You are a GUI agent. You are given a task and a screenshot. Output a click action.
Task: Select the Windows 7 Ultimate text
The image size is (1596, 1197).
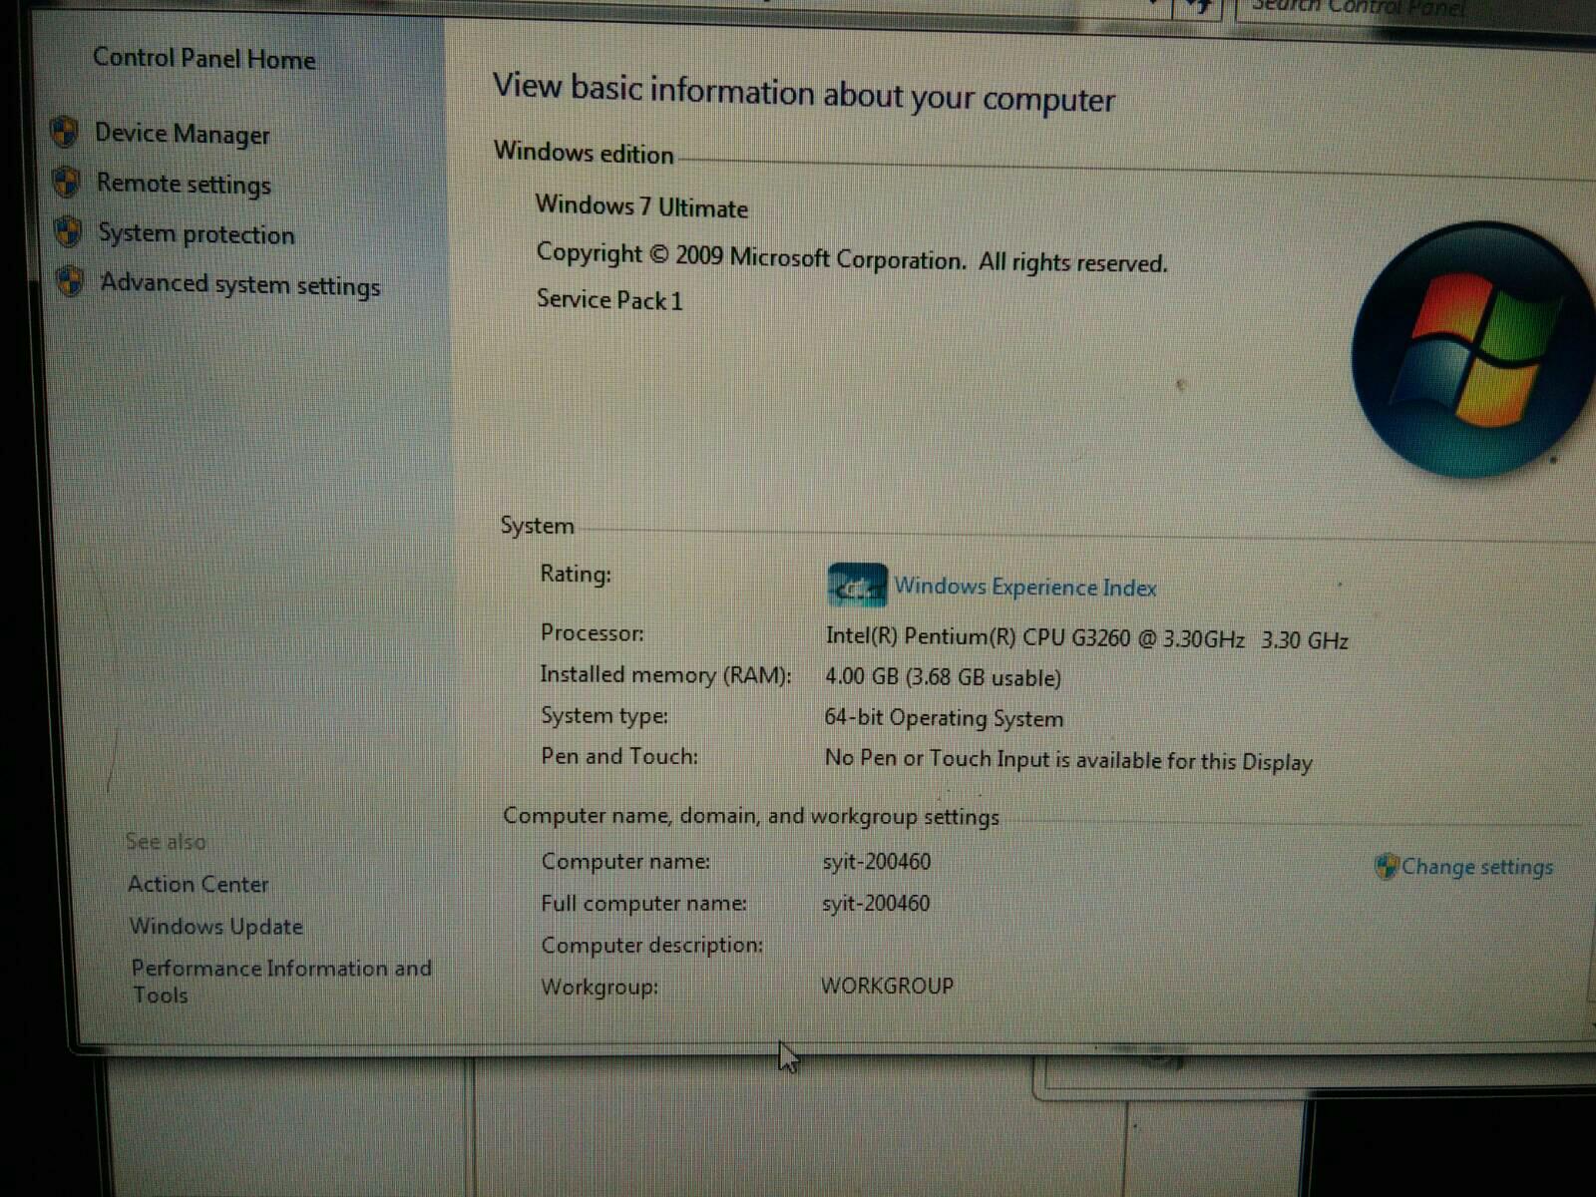click(x=641, y=206)
